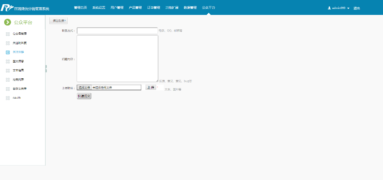Click the grid icon next to 图文信息
Screen dimensions: 383x180
pyautogui.click(x=8, y=61)
